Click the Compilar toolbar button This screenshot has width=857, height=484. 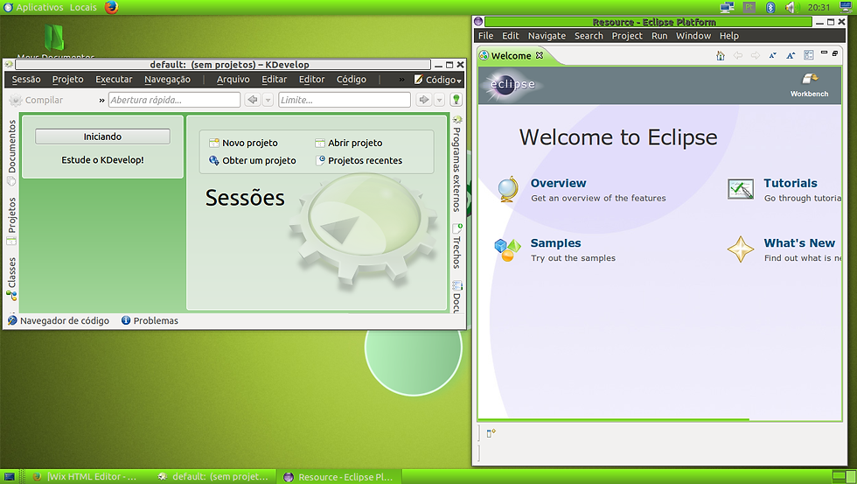[x=36, y=100]
